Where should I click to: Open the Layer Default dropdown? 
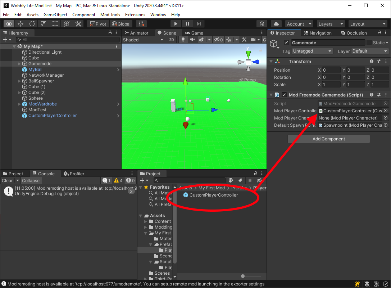[x=370, y=51]
